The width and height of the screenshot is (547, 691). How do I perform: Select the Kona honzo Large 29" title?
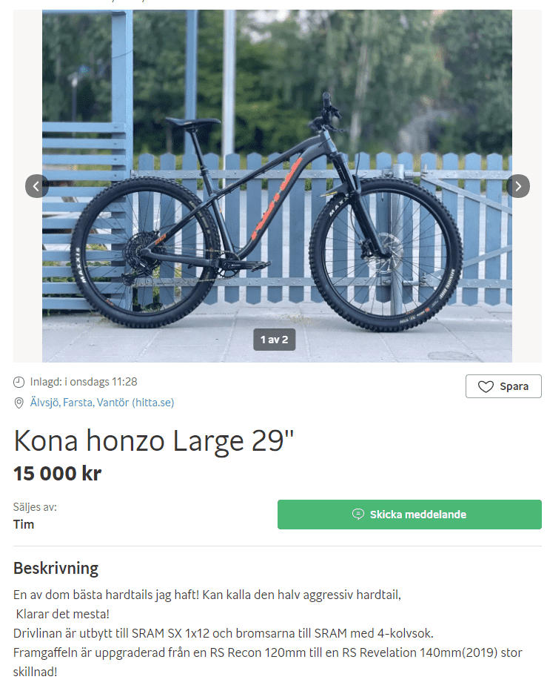(153, 441)
